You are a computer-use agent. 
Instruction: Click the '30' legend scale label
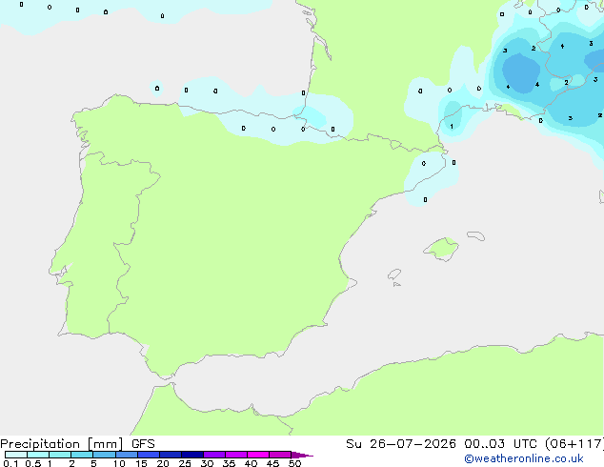207,463
